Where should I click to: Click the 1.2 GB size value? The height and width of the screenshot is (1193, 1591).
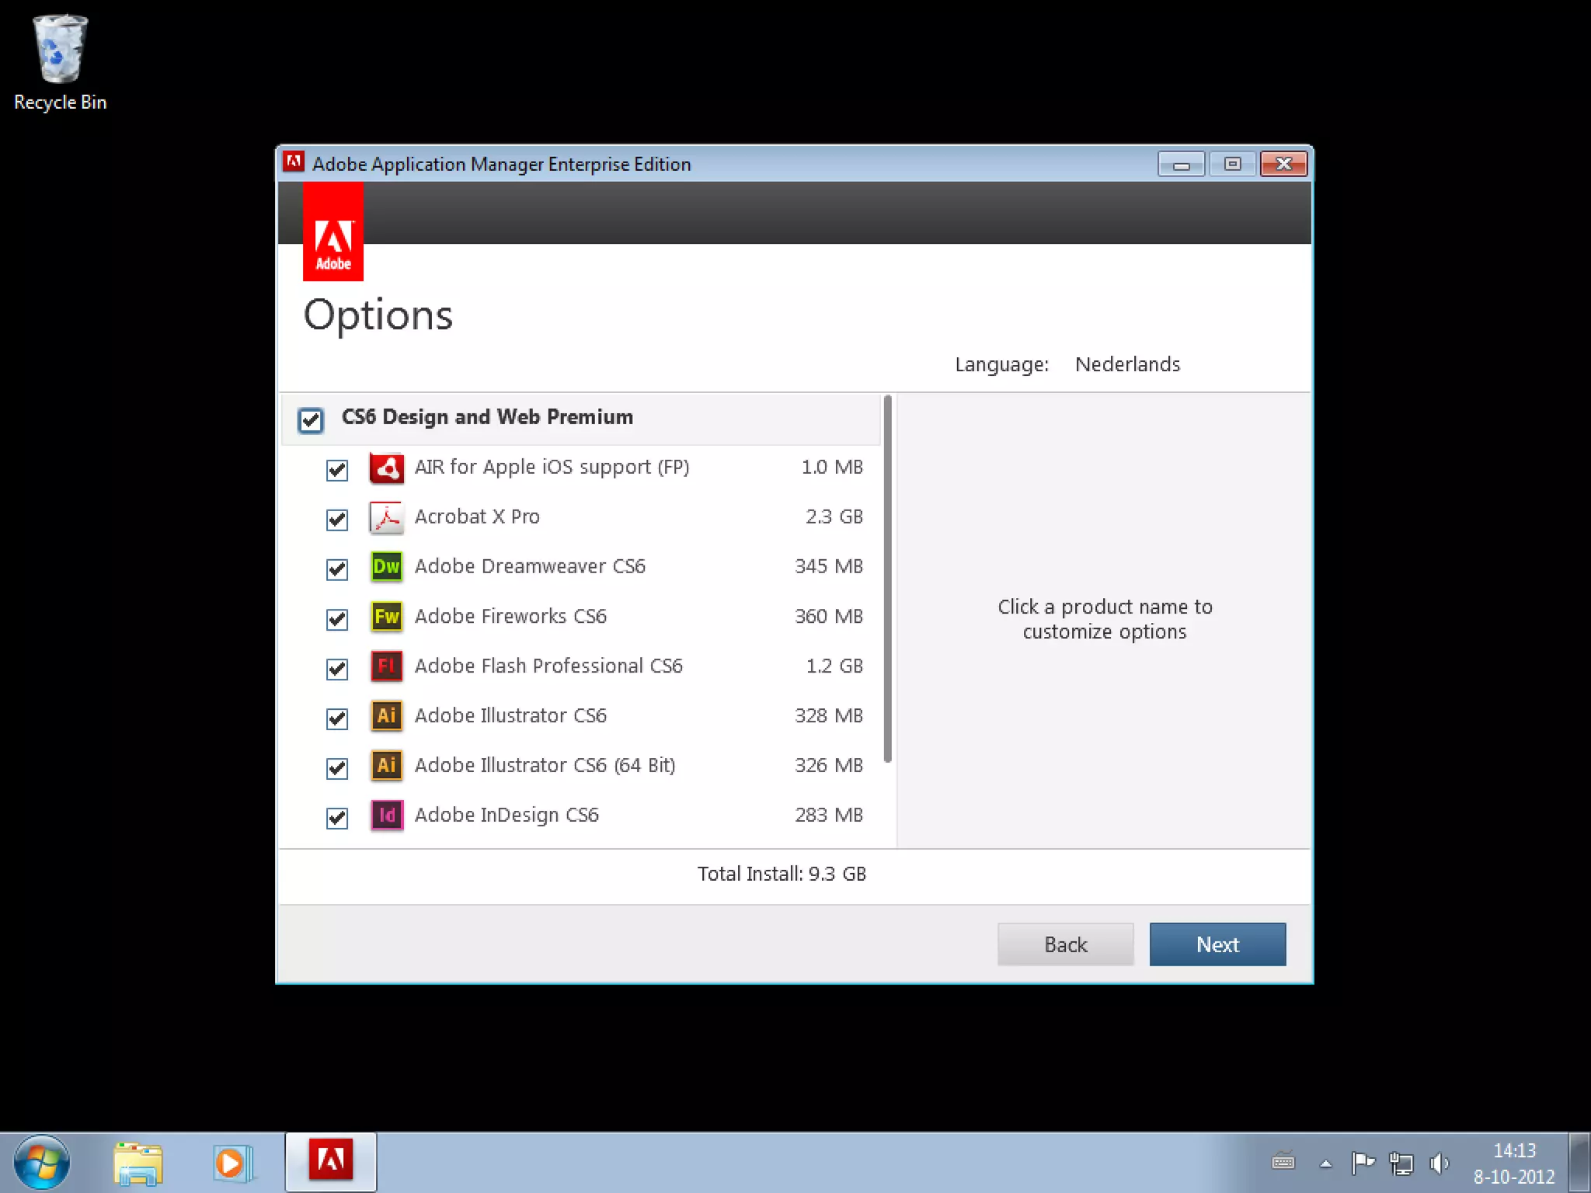(834, 666)
